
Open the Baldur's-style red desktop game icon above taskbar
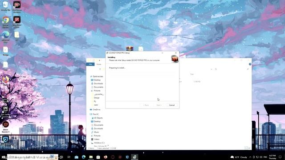pyautogui.click(x=6, y=127)
